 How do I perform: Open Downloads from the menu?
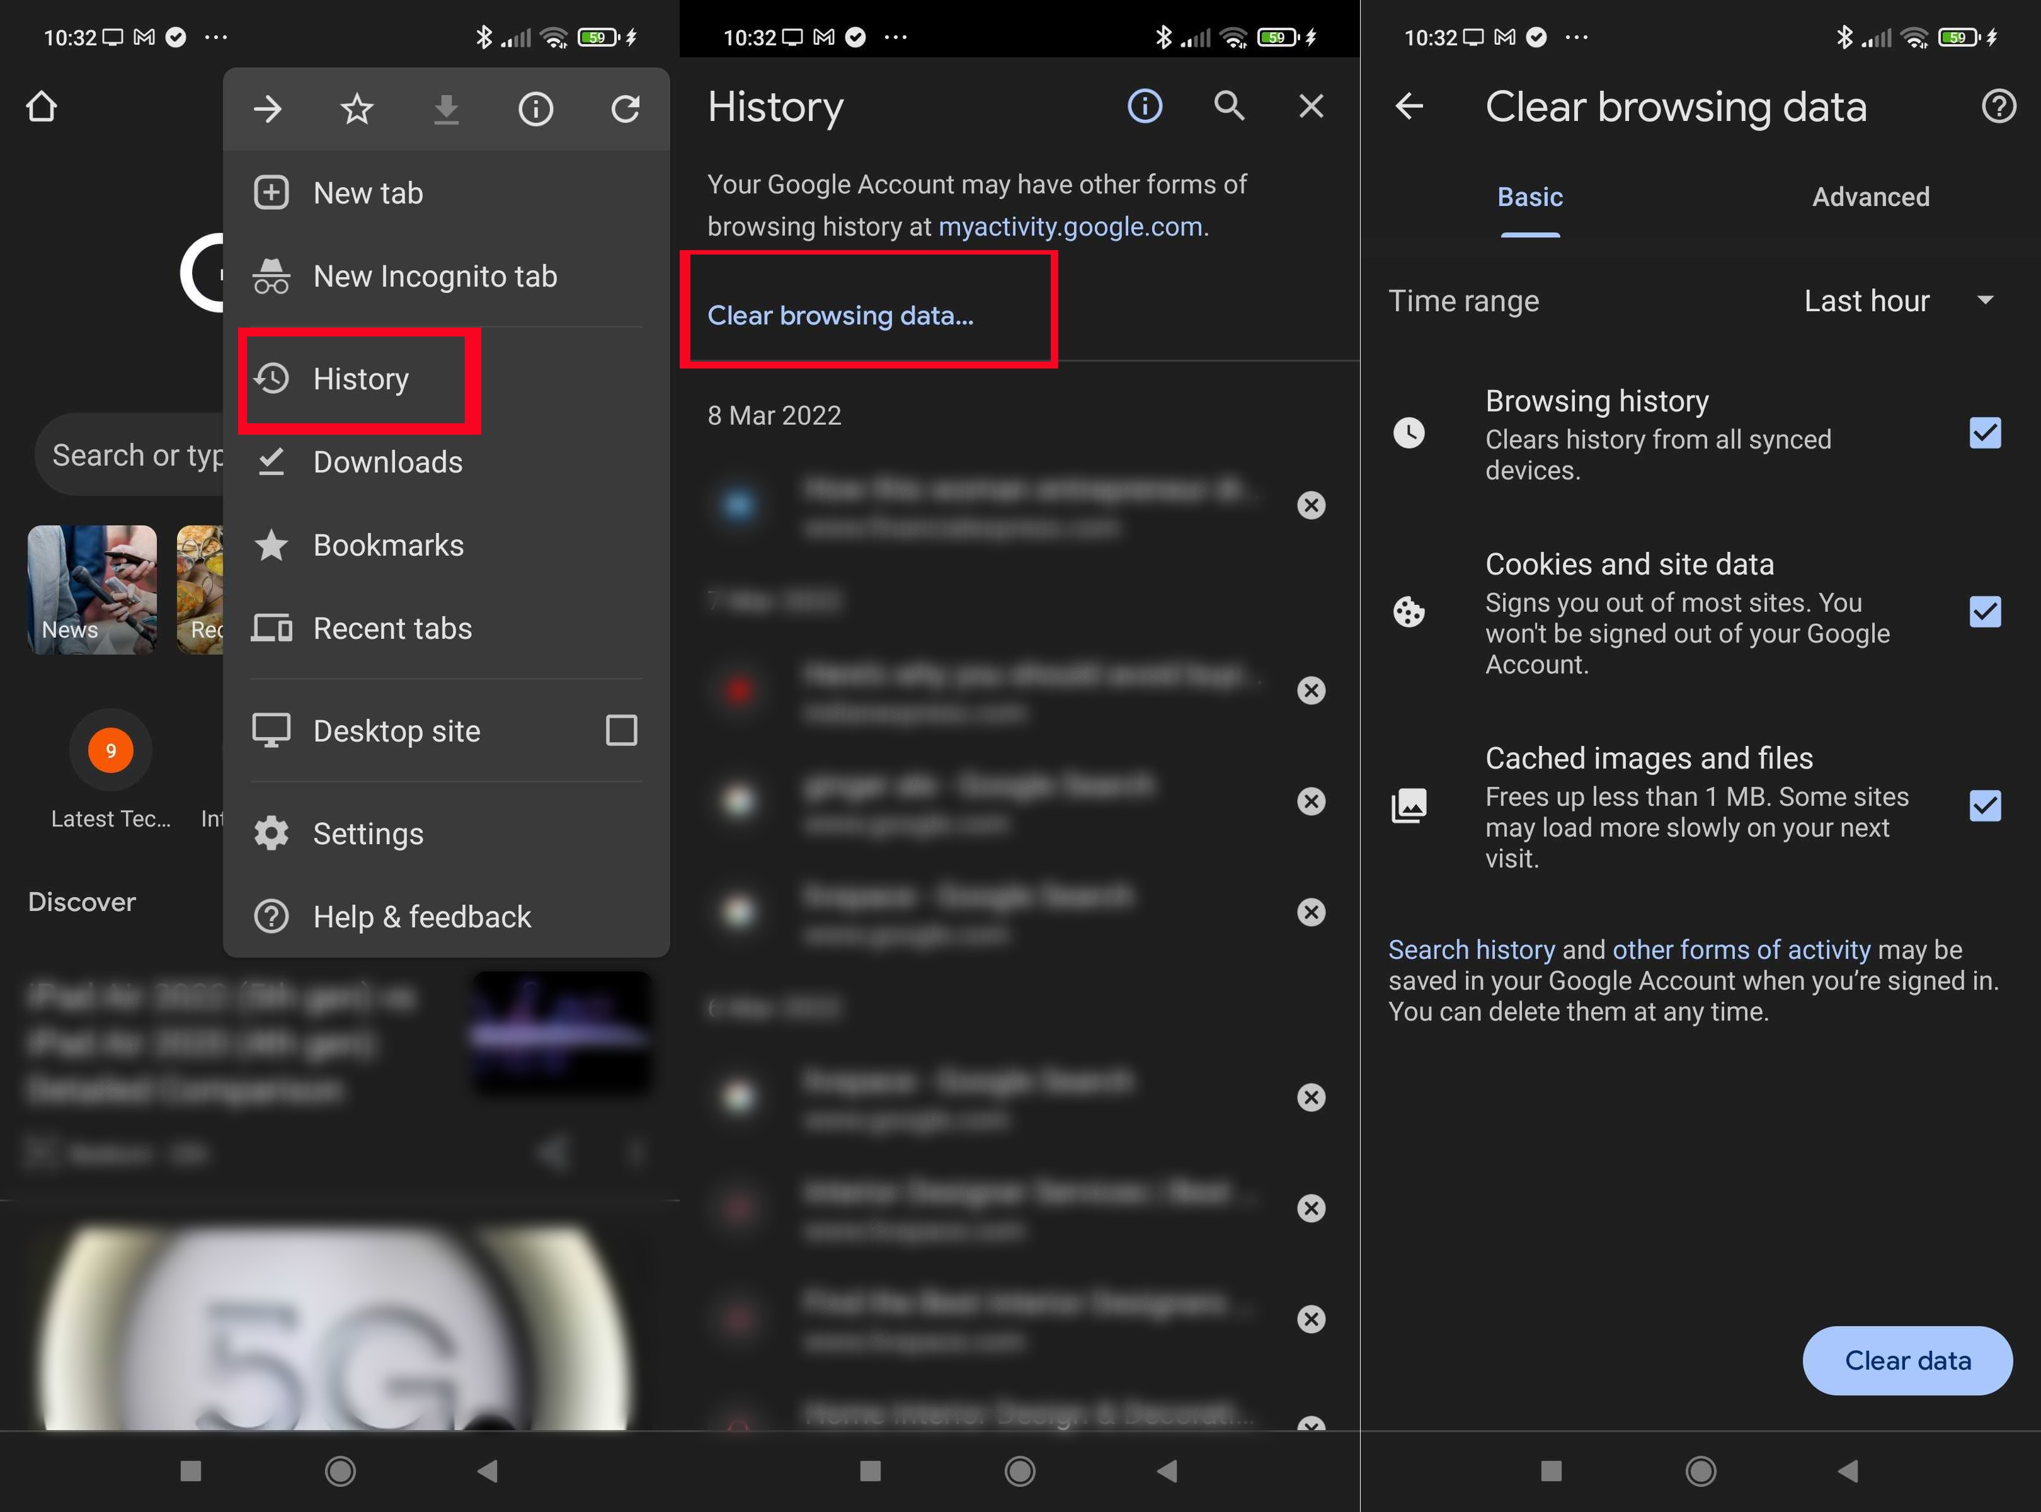446,462
